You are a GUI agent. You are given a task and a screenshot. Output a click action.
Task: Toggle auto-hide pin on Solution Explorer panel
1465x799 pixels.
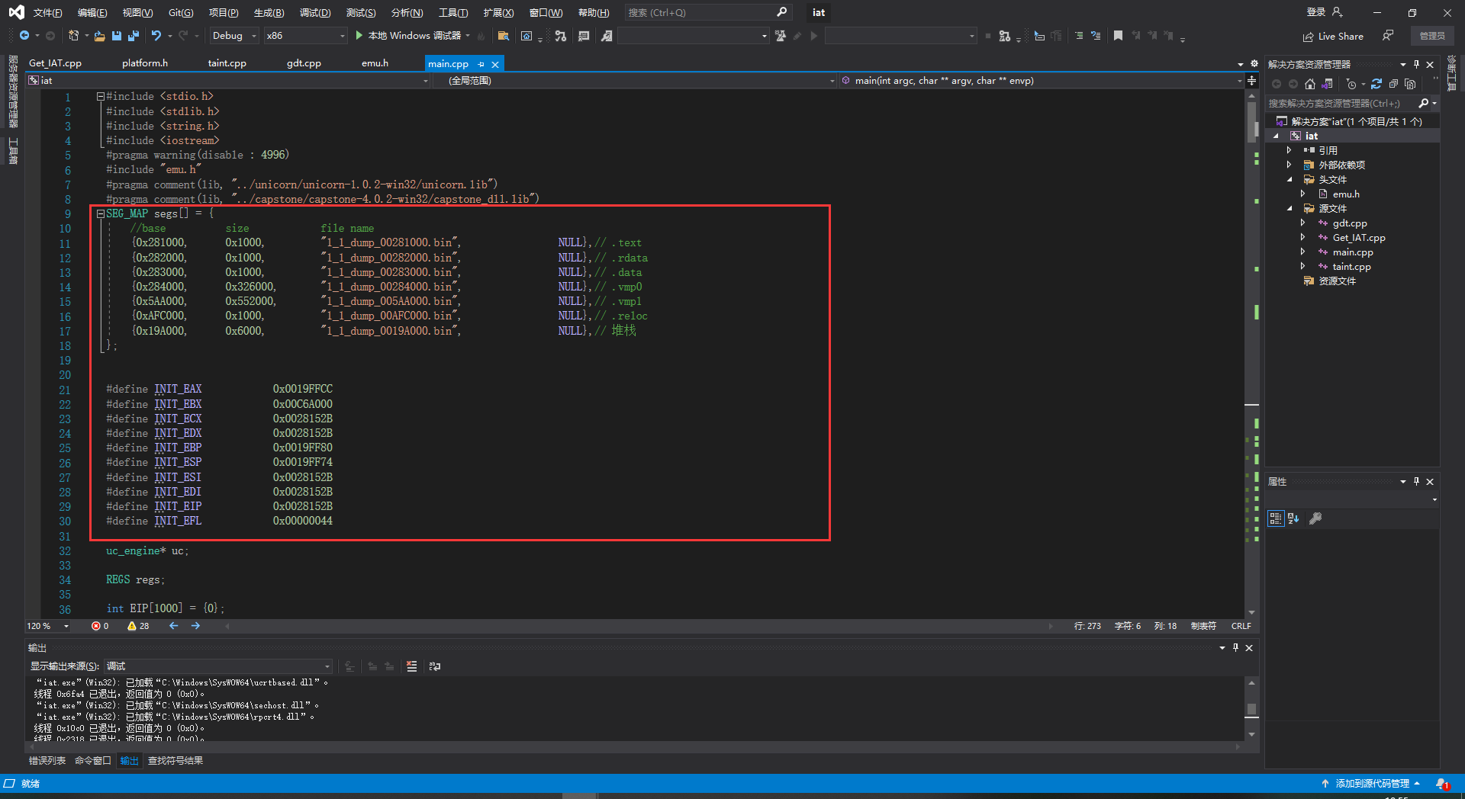coord(1416,65)
